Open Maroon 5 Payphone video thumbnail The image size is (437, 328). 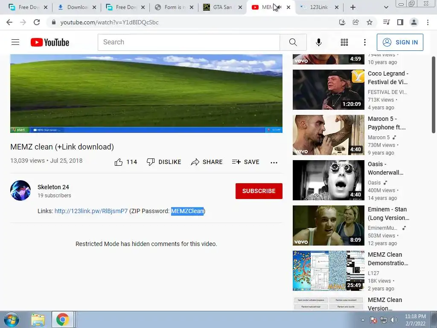[x=328, y=135]
